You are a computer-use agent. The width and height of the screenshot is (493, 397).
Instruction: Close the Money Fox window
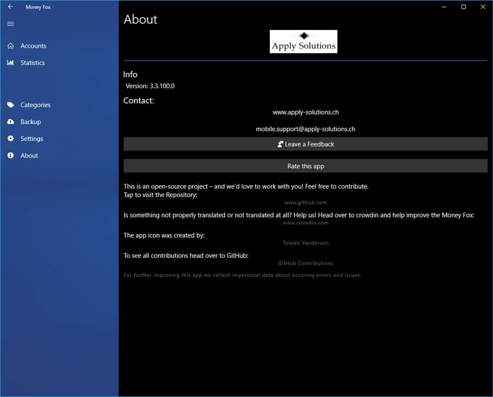(483, 7)
